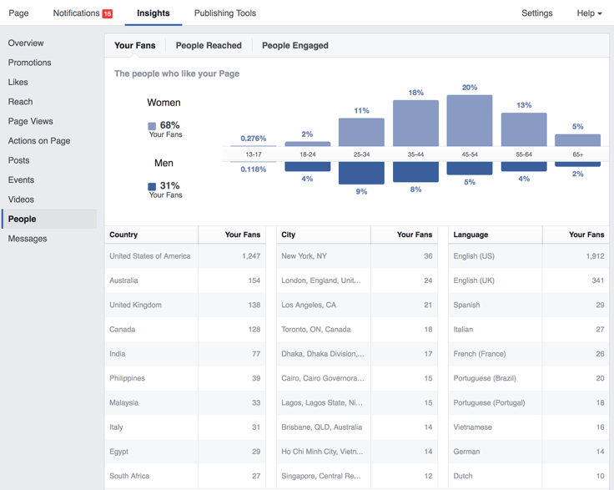Viewport: 614px width, 490px height.
Task: Select the India country row
Action: coord(185,354)
